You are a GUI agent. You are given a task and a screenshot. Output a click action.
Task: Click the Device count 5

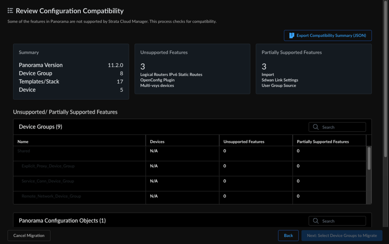121,90
